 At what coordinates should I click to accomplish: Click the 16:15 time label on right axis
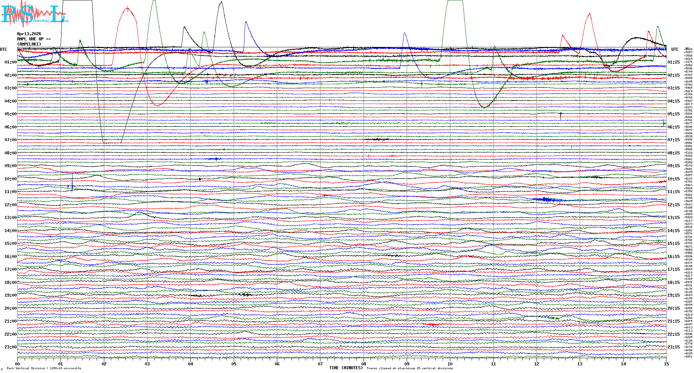(x=673, y=257)
